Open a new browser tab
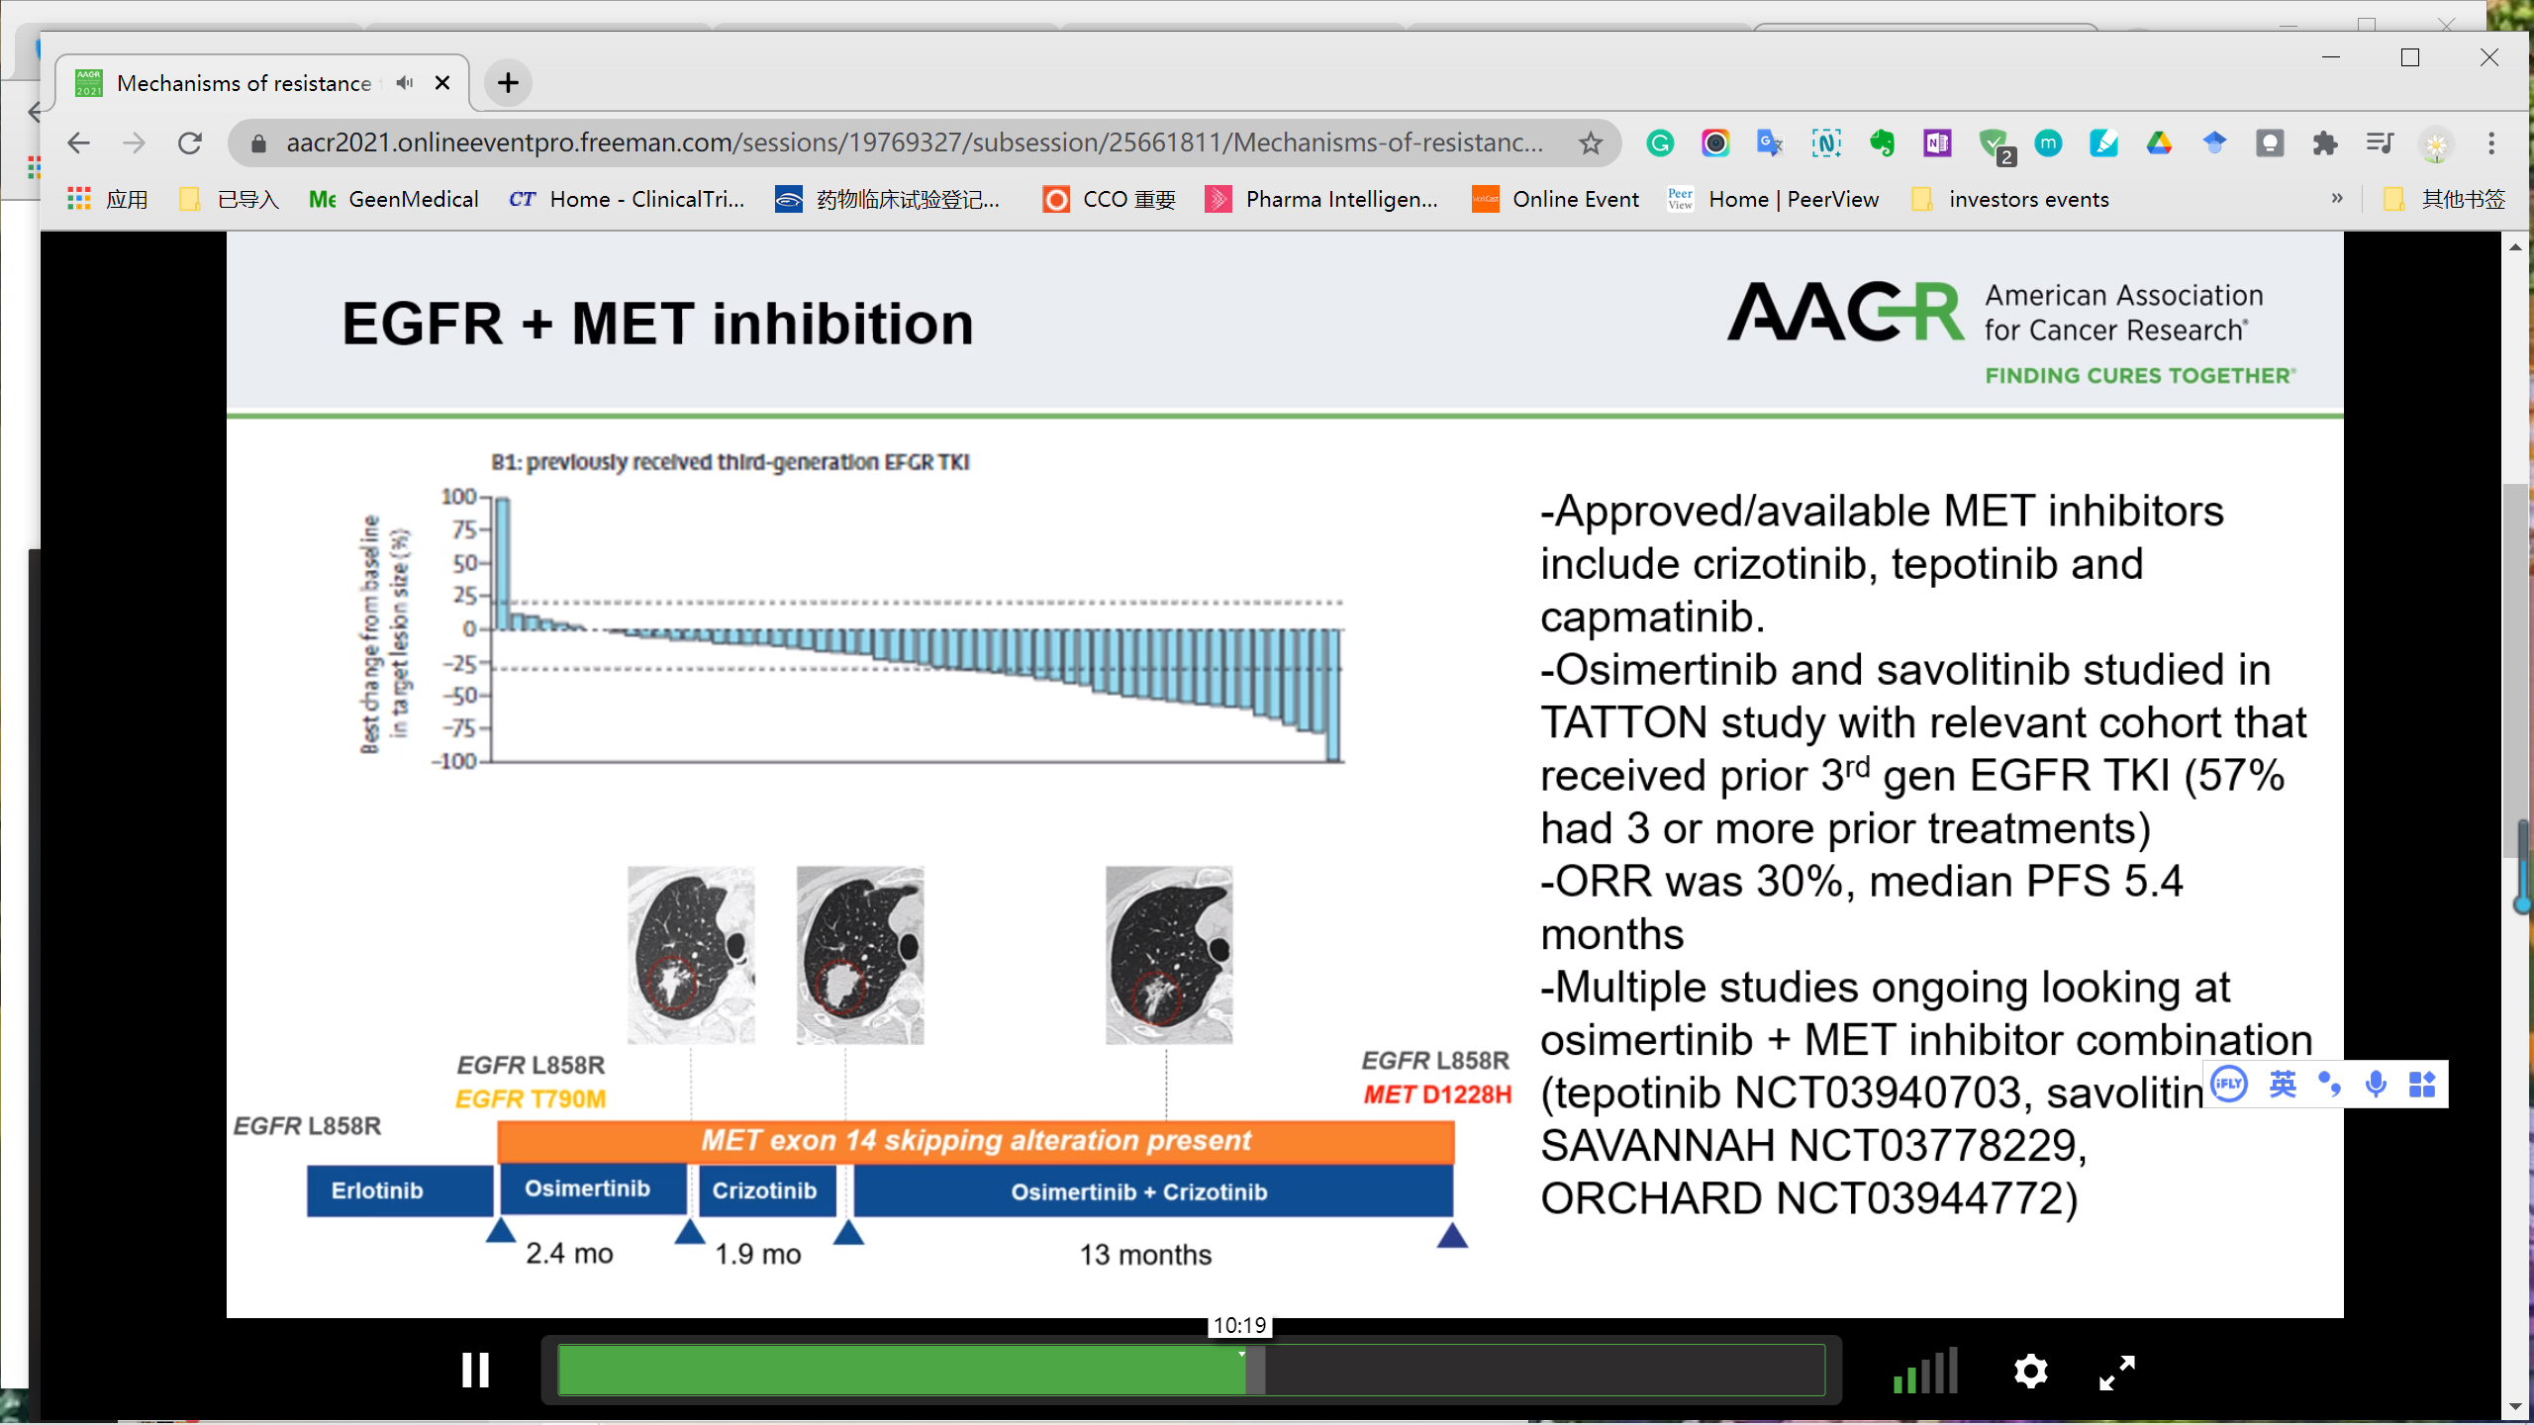The width and height of the screenshot is (2534, 1425). (508, 83)
